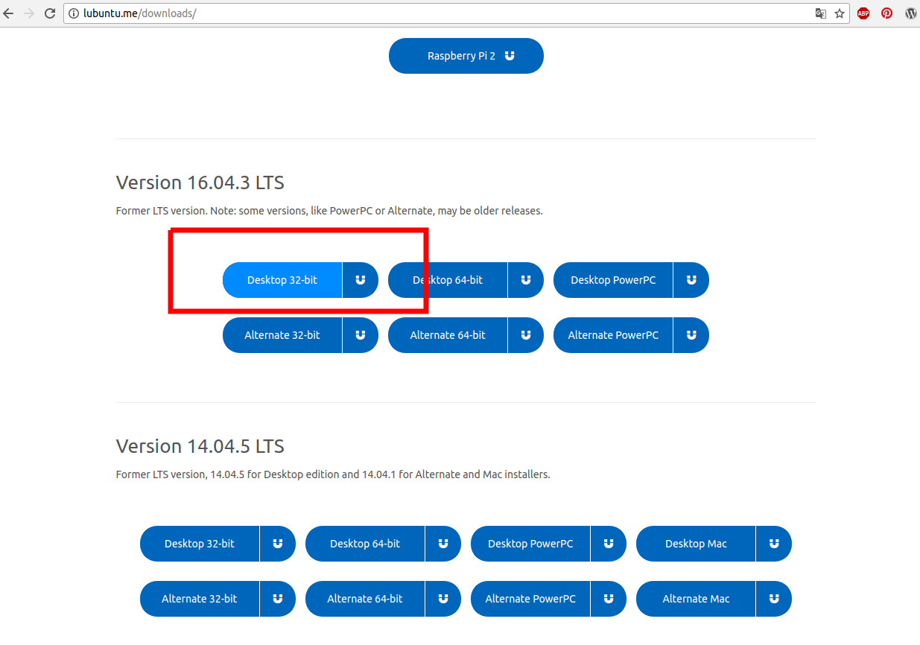Get torrent magnet for Desktop Mac
Image resolution: width=920 pixels, height=645 pixels.
(x=774, y=544)
